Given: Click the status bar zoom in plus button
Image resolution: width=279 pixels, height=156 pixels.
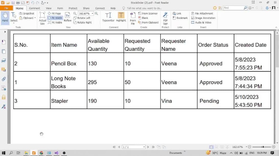Looking at the screenshot, I should pyautogui.click(x=274, y=147).
